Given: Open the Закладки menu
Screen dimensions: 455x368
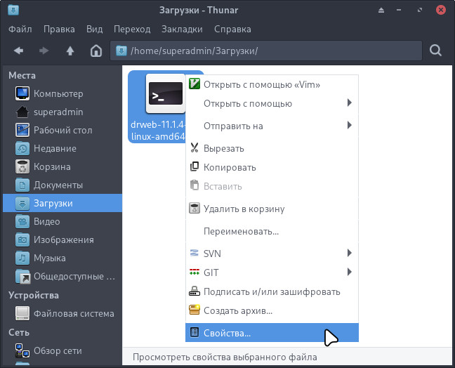Looking at the screenshot, I should click(182, 29).
